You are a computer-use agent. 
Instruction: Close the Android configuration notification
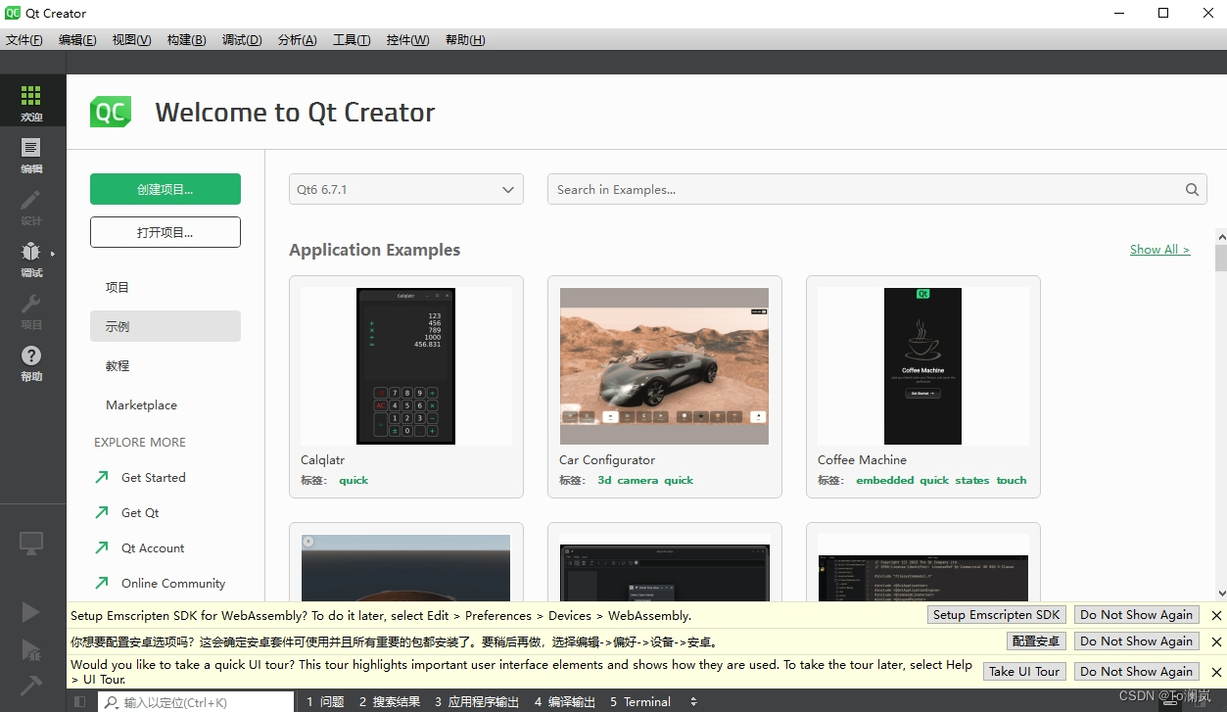[x=1216, y=641]
